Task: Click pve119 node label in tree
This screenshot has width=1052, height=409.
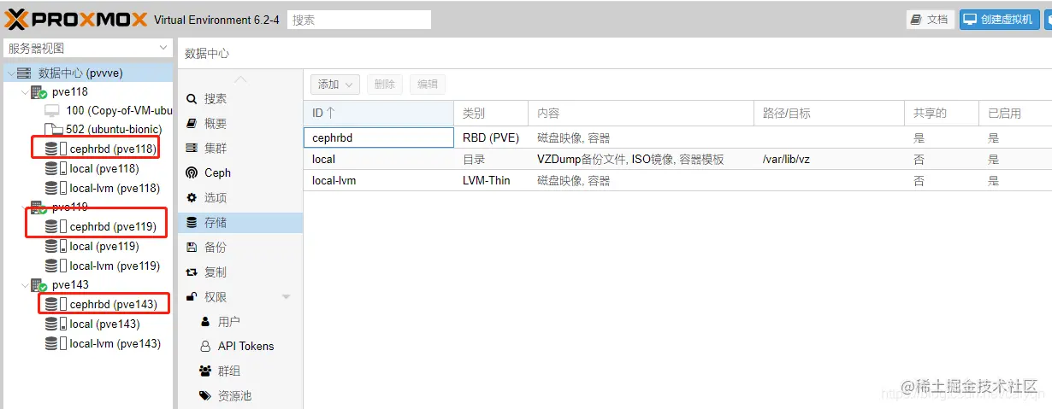Action: 70,207
